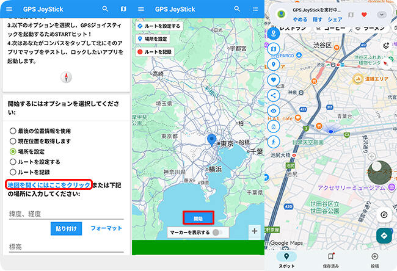397x271 pixels.
Task: Click ルートを記録 map button
Action: click(x=155, y=52)
